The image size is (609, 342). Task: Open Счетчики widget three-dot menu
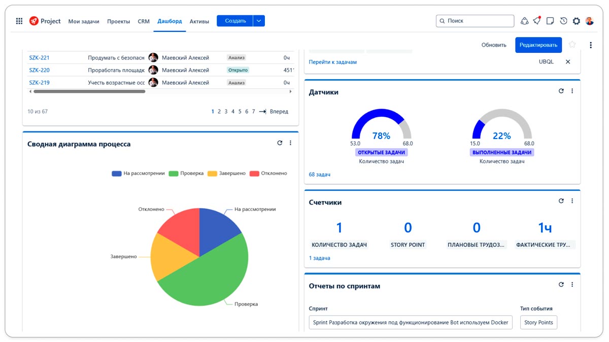(572, 201)
